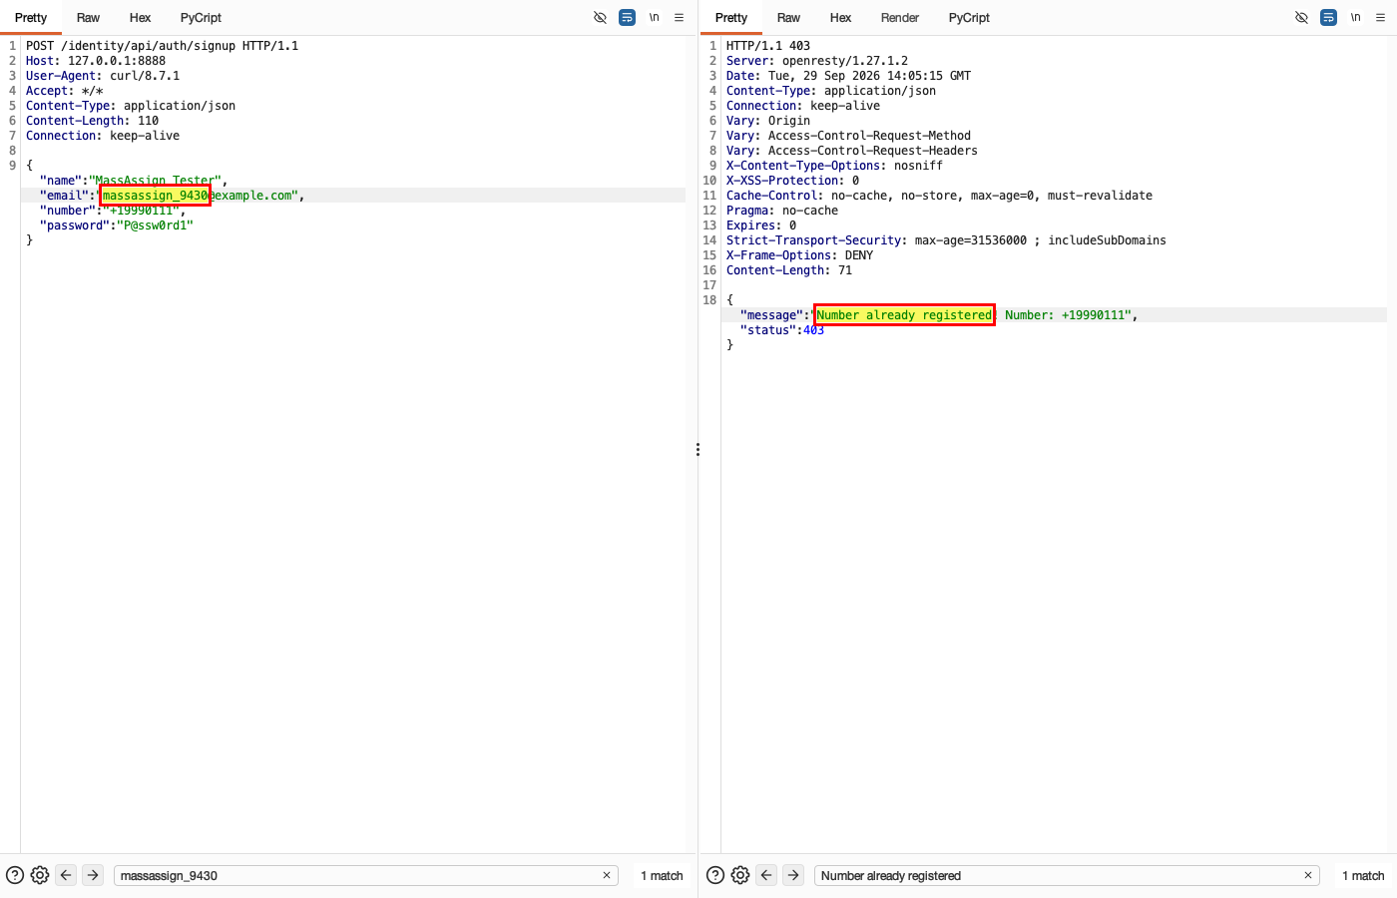The image size is (1397, 898).
Task: Open response pane hamburger options menu
Action: point(1381,18)
